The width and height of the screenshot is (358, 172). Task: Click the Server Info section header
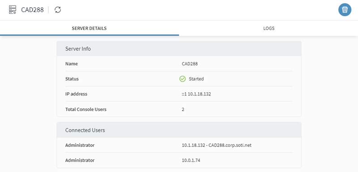coord(179,49)
